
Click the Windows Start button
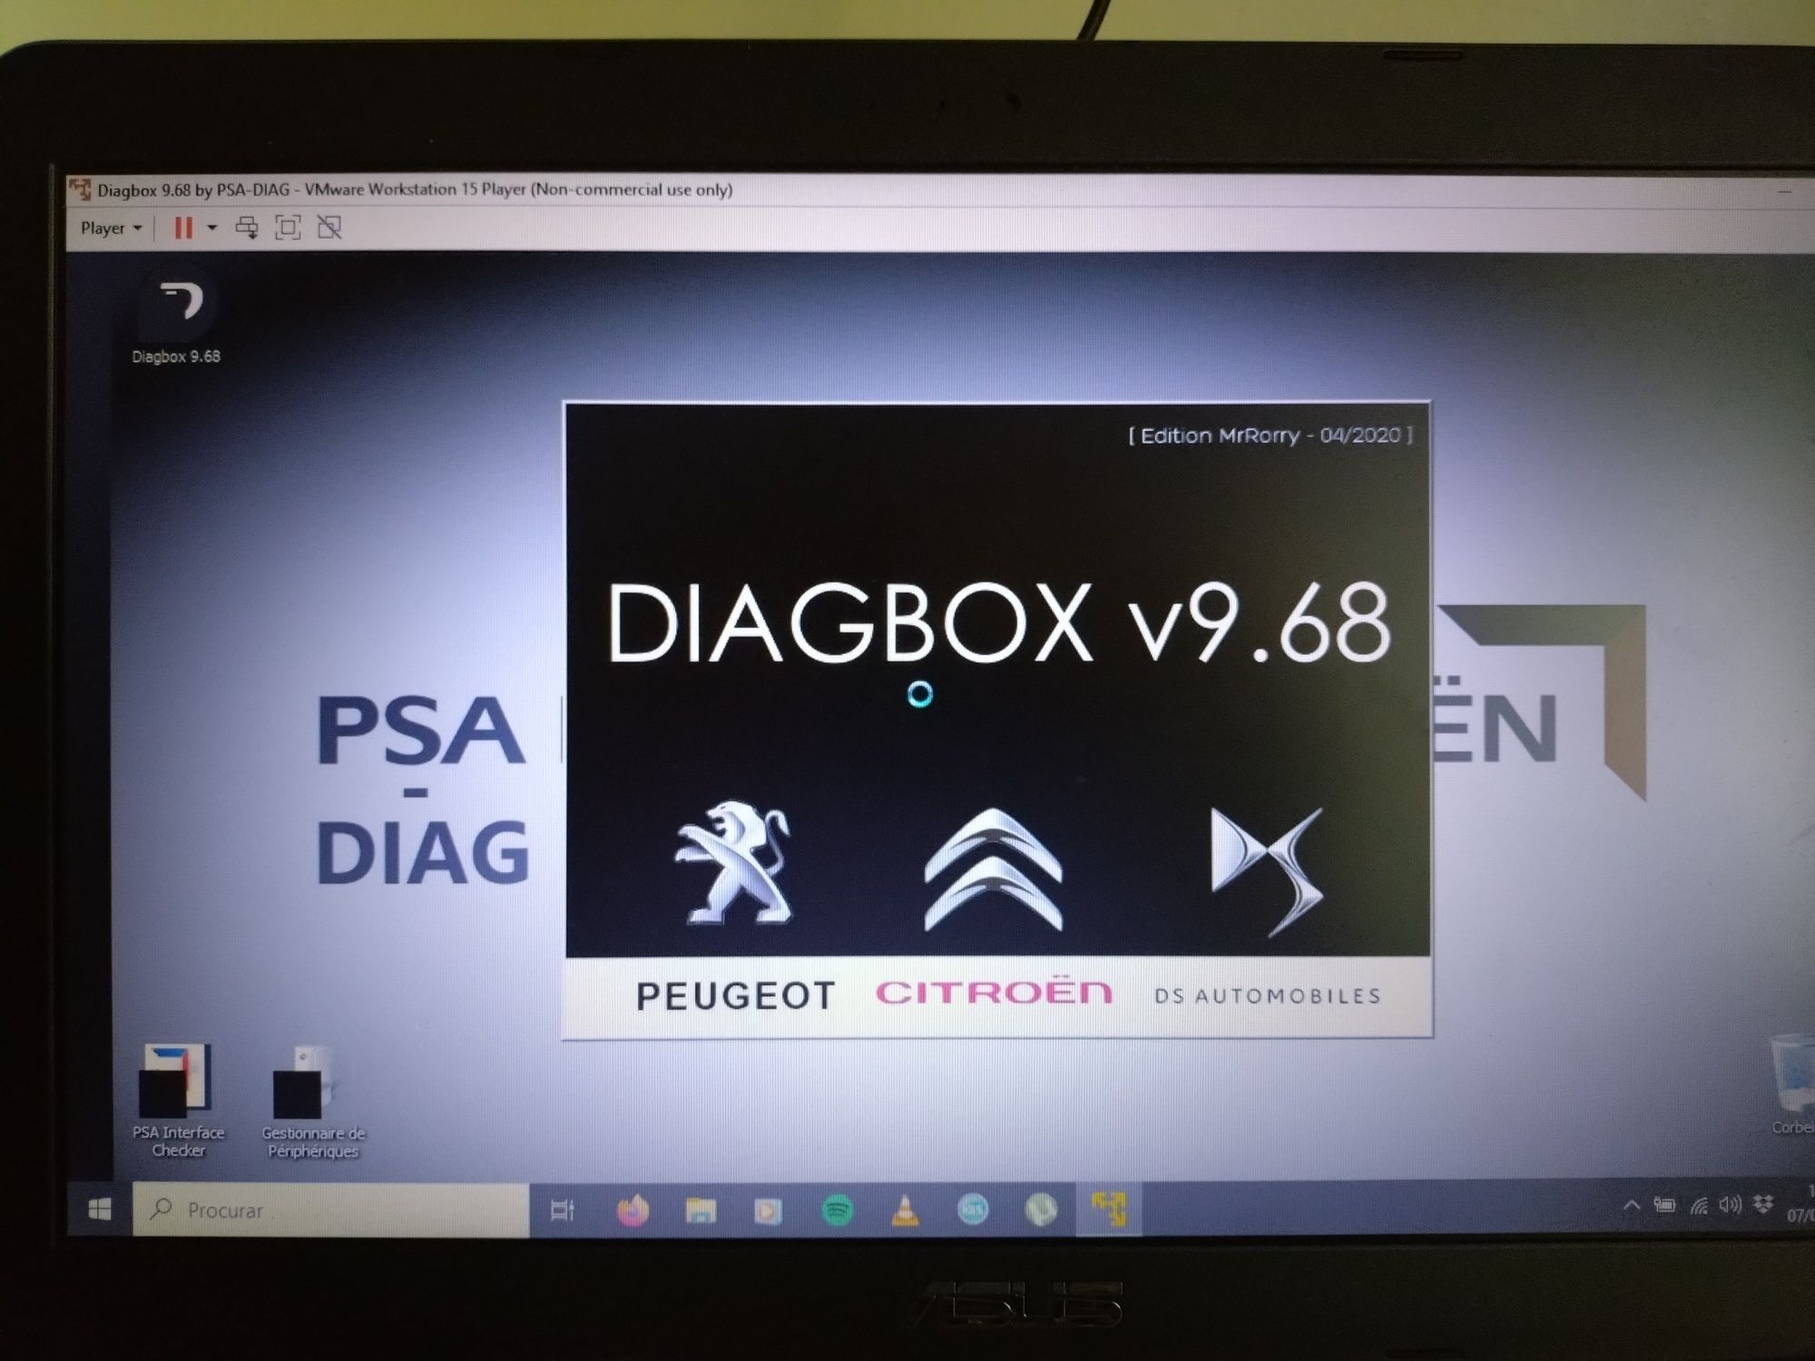tap(100, 1209)
